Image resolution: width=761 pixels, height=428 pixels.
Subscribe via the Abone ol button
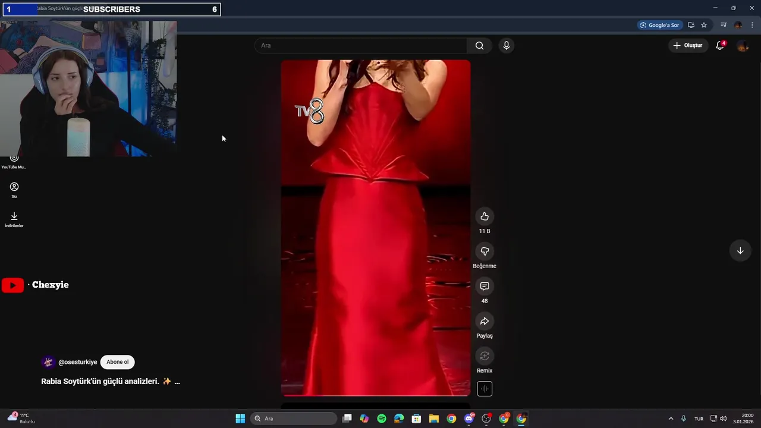point(118,362)
